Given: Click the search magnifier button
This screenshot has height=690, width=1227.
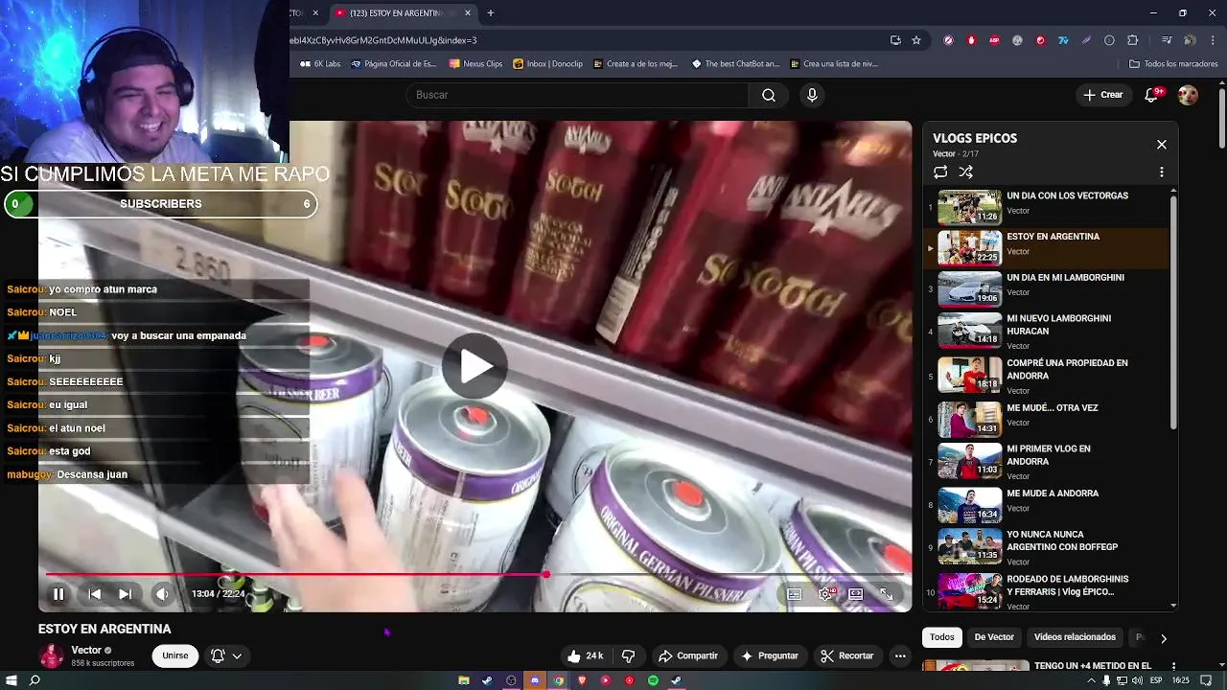Looking at the screenshot, I should pyautogui.click(x=769, y=95).
